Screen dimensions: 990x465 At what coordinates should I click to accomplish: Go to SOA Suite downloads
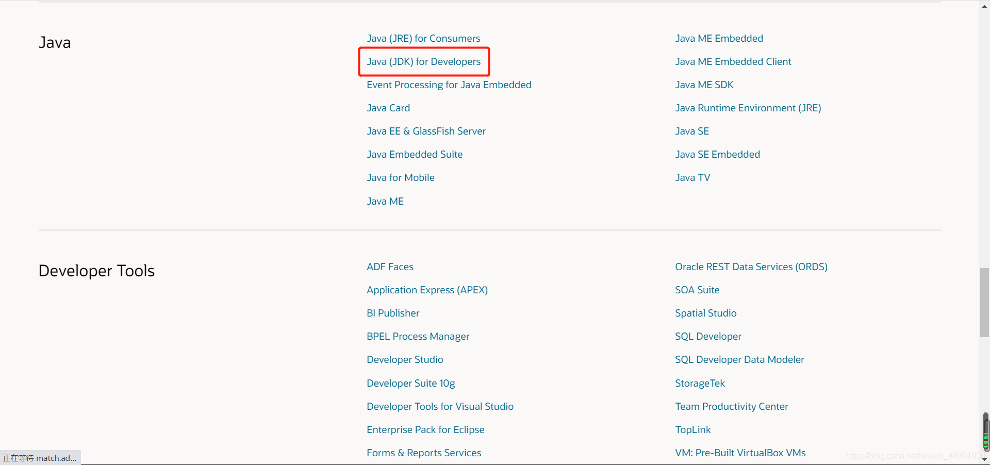(x=697, y=290)
